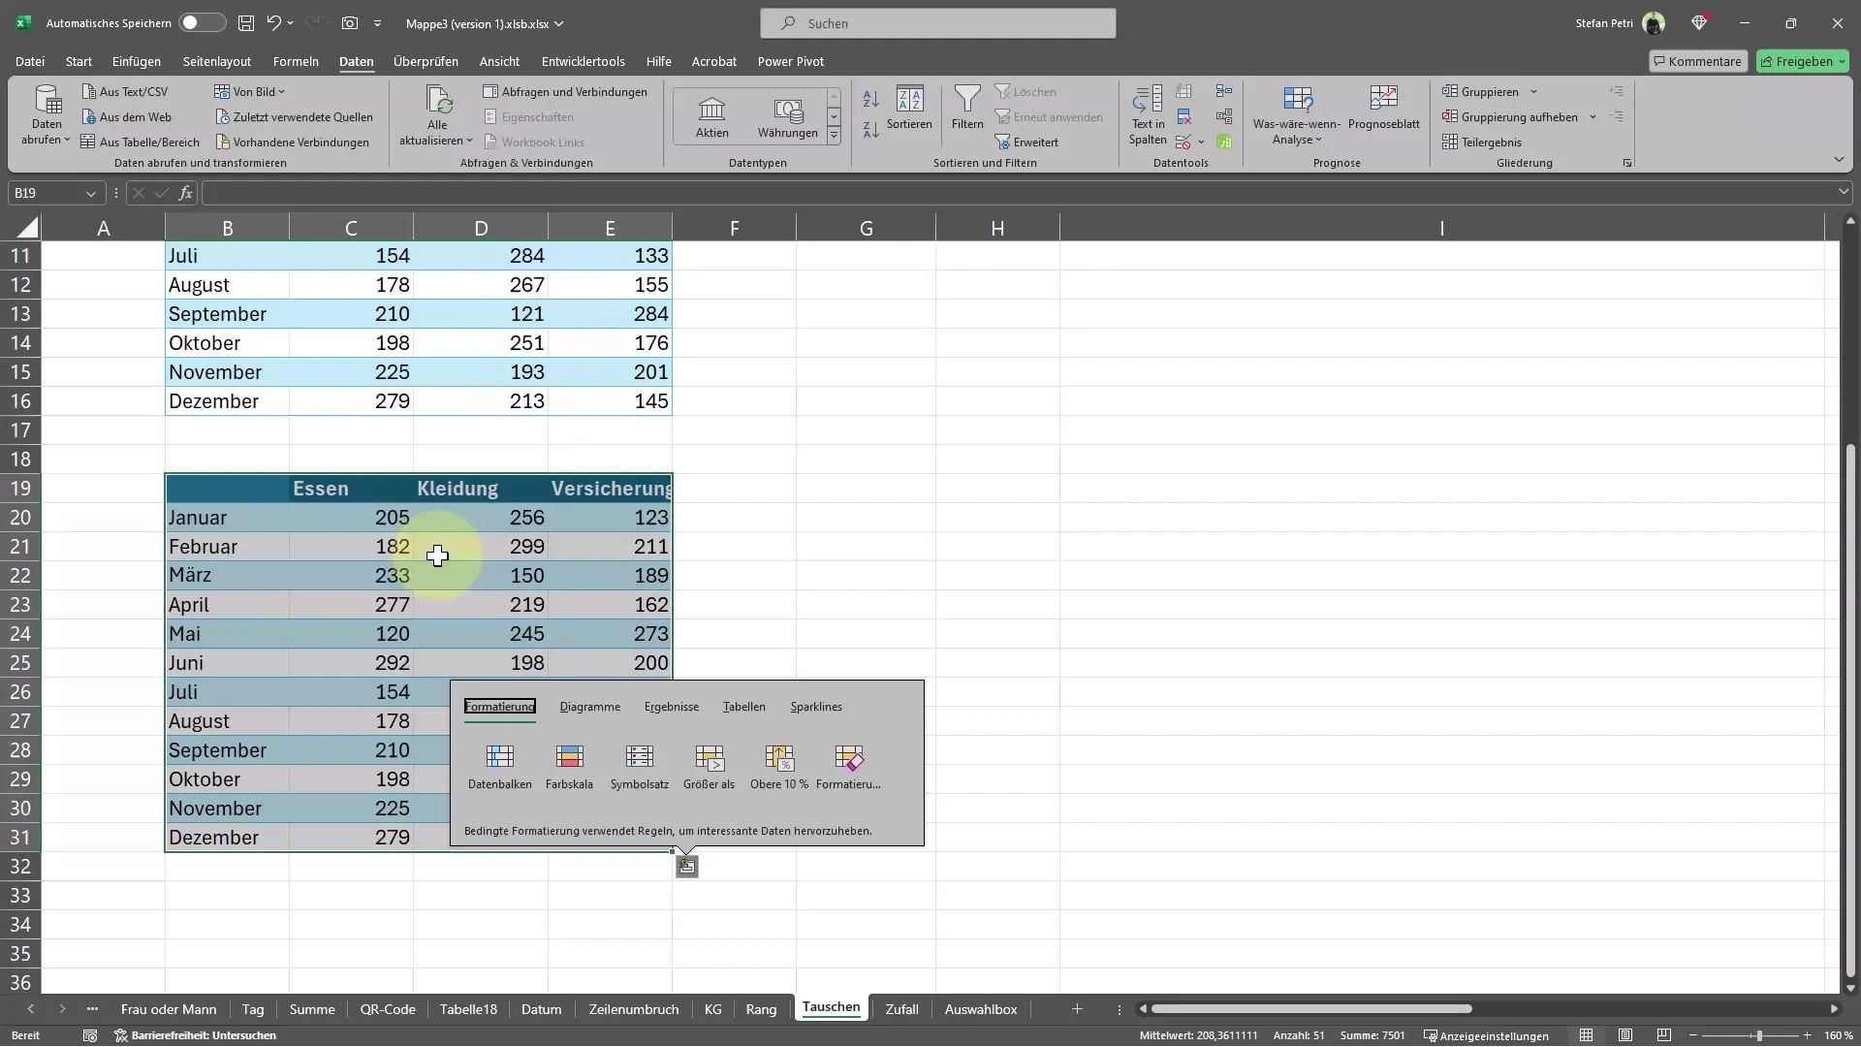Image resolution: width=1861 pixels, height=1047 pixels.
Task: Open the Formeln ribbon tab
Action: pos(296,61)
